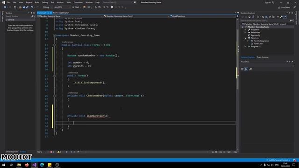The width and height of the screenshot is (299, 168).
Task: Click the Show All Files icon in Solution Explorer
Action: point(273,17)
